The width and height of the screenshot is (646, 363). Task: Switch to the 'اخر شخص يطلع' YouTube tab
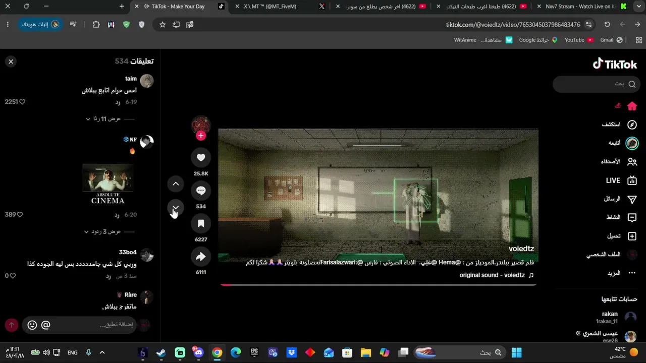382,7
